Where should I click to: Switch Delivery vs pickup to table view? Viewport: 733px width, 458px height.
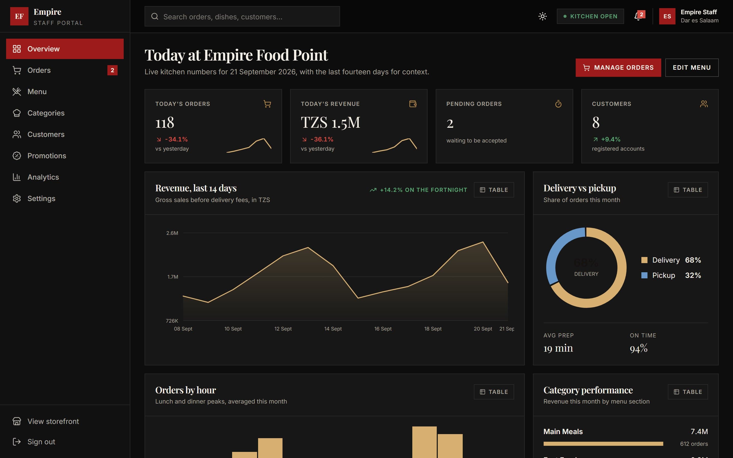[x=688, y=190]
